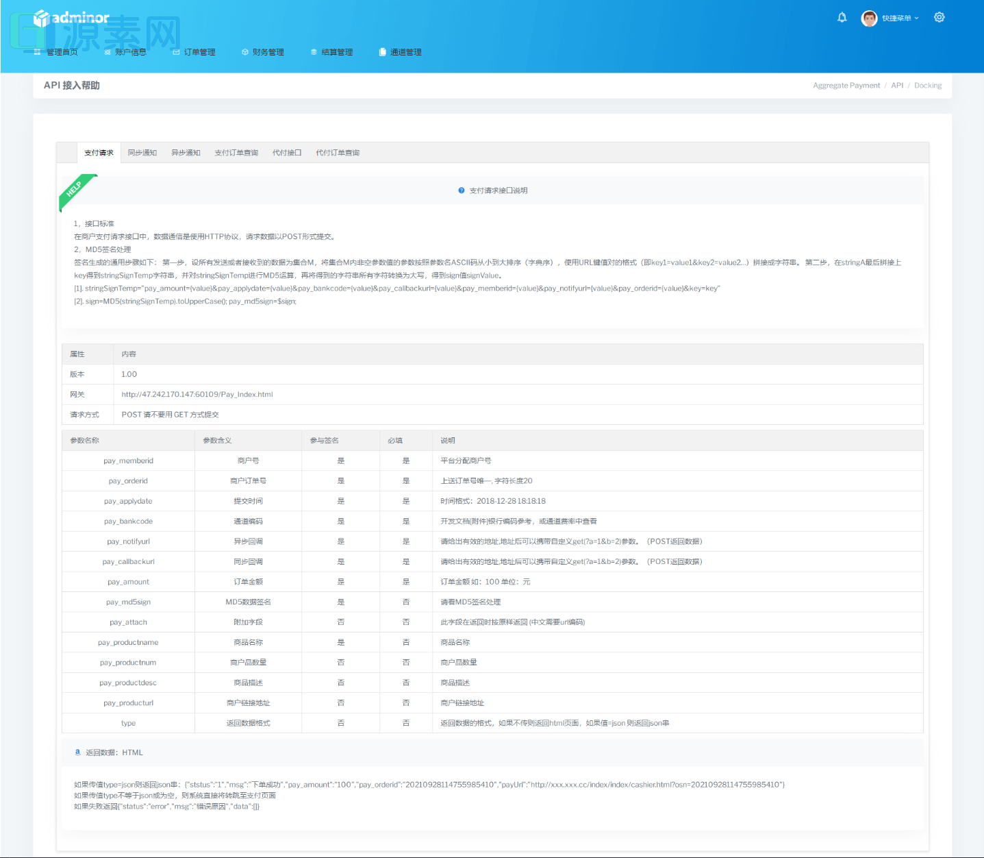The height and width of the screenshot is (858, 984).
Task: Switch to the 同步通知 tab
Action: (142, 153)
